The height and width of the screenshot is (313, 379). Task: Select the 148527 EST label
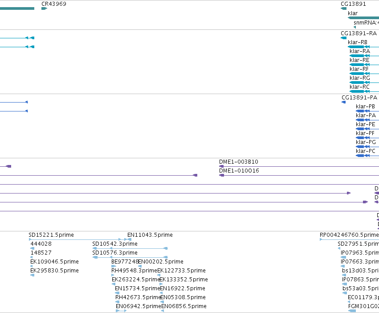(41, 253)
